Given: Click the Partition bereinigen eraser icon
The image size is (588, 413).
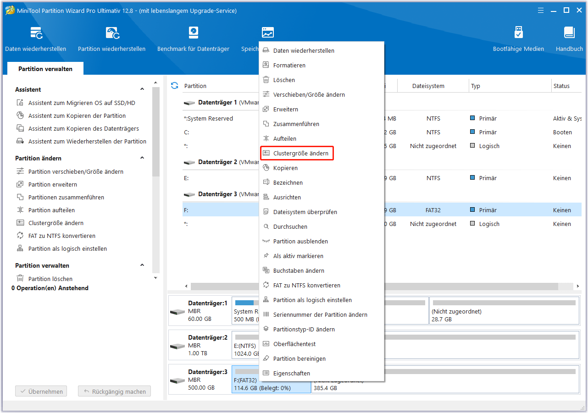Looking at the screenshot, I should (x=266, y=358).
